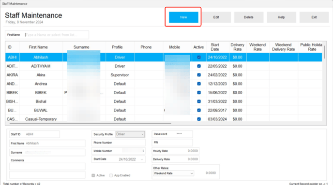Click the Other Rates value 0.0000

click(x=211, y=173)
